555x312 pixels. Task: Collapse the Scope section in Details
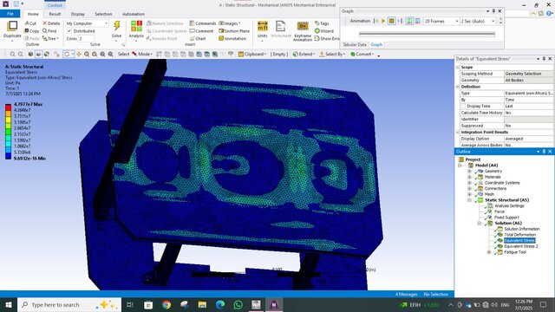click(x=458, y=67)
